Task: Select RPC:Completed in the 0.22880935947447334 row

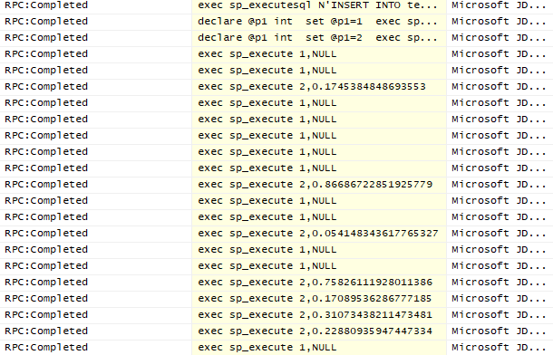Action: tap(46, 331)
